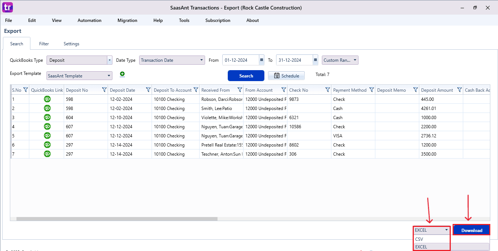Open QuickBooks link icon in row 4
This screenshot has height=251, width=498.
coord(47,126)
